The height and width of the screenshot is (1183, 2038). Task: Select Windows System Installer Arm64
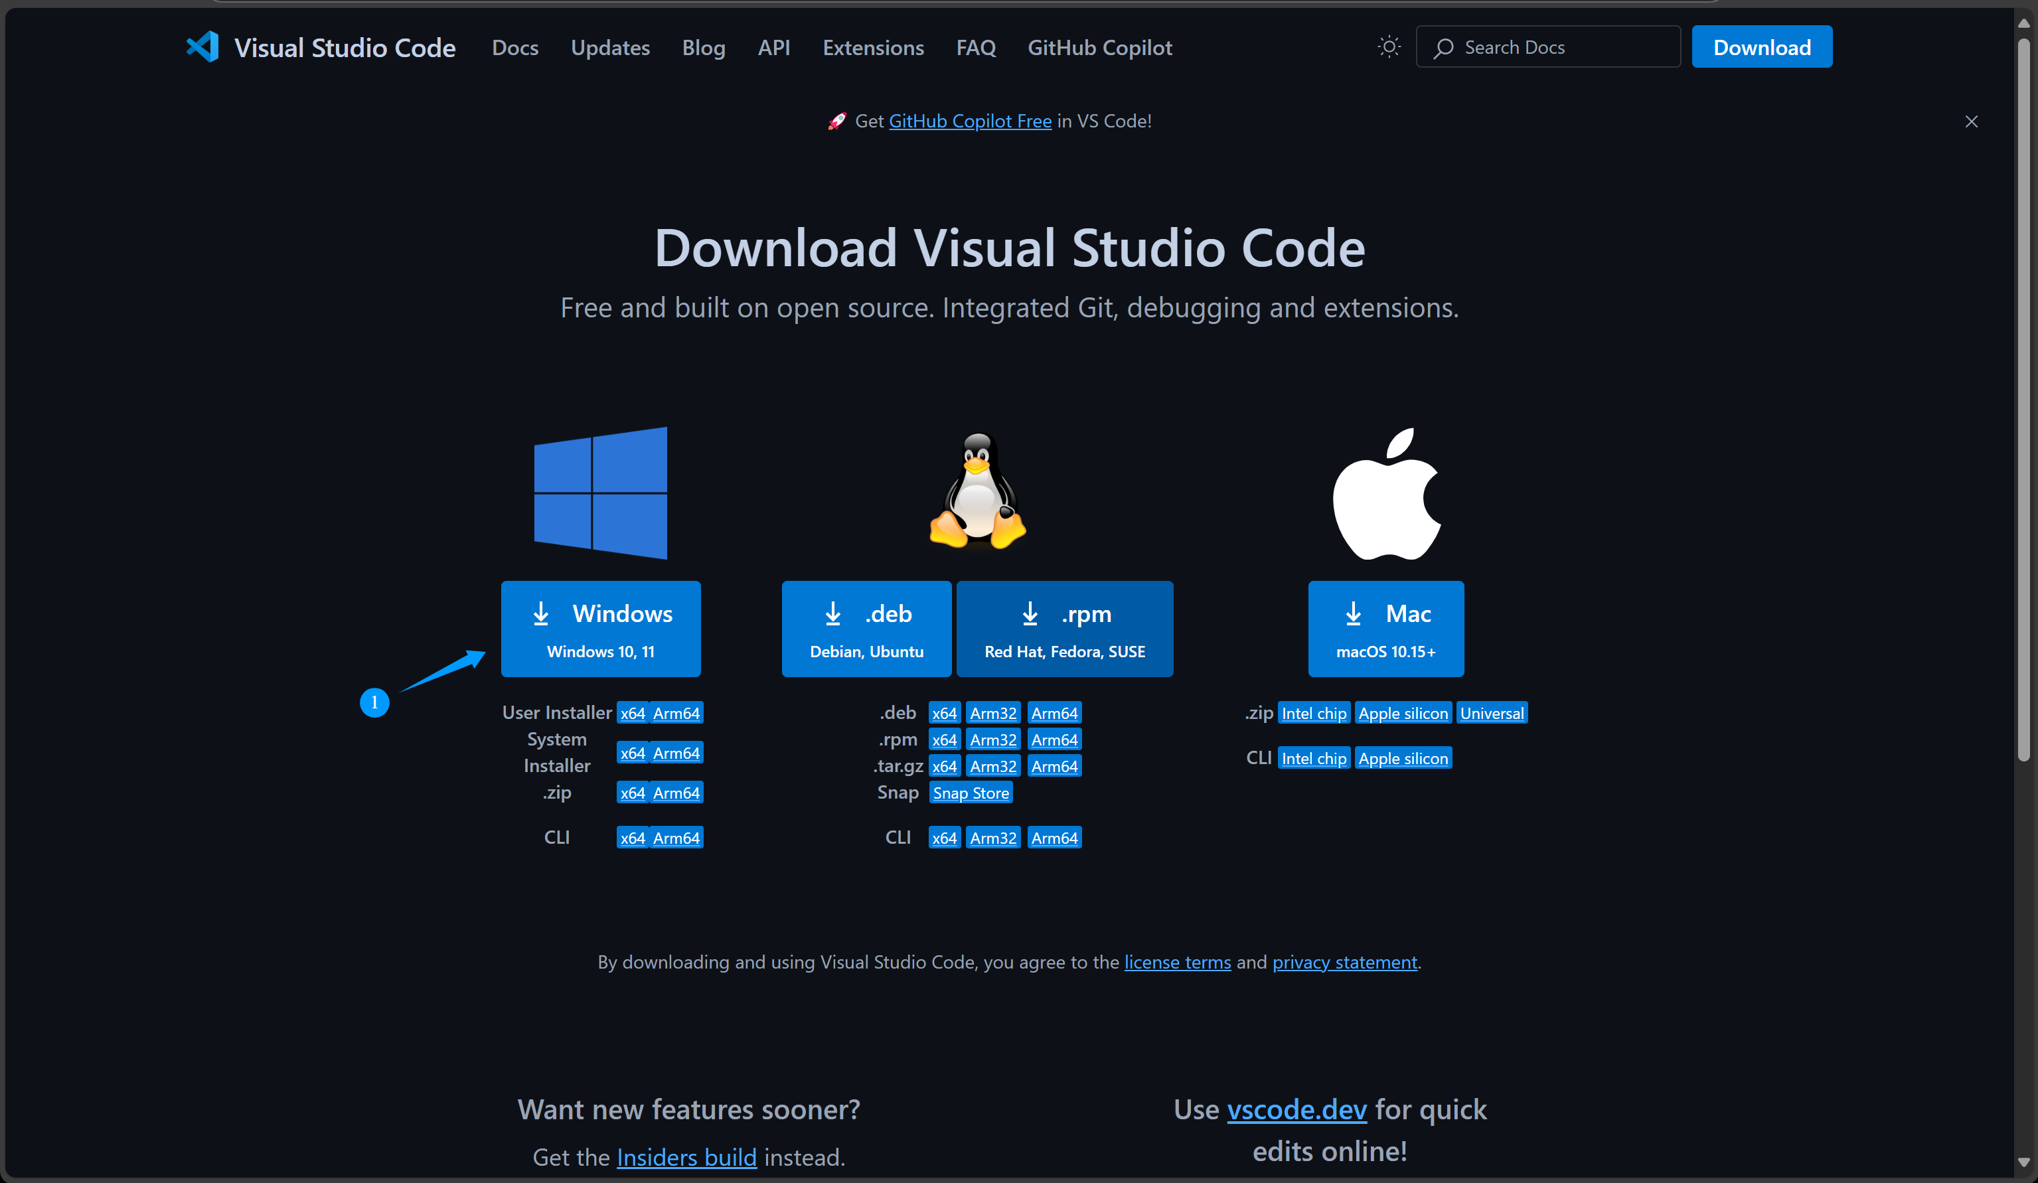click(676, 753)
